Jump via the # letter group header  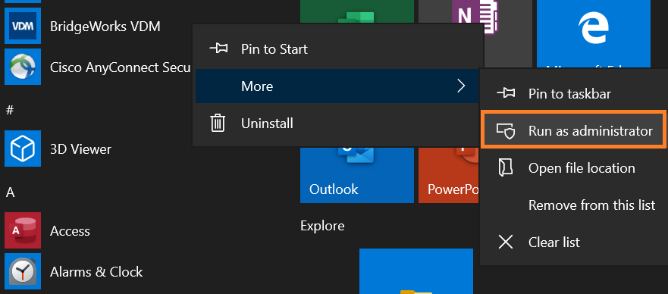coord(10,110)
